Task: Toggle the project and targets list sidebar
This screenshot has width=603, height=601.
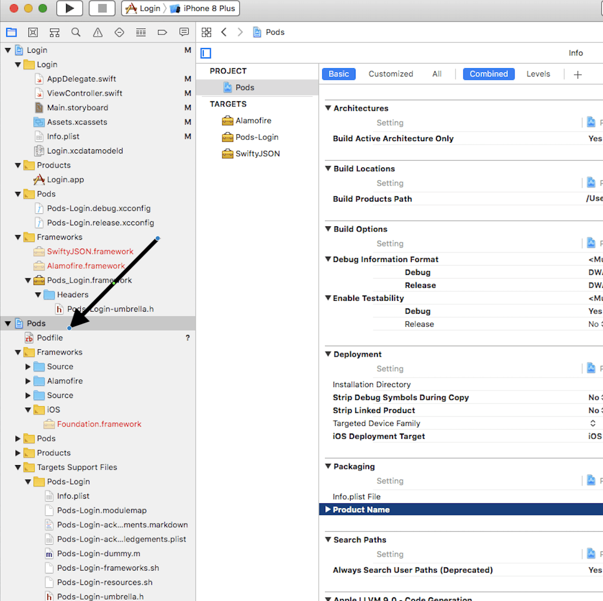Action: 206,53
